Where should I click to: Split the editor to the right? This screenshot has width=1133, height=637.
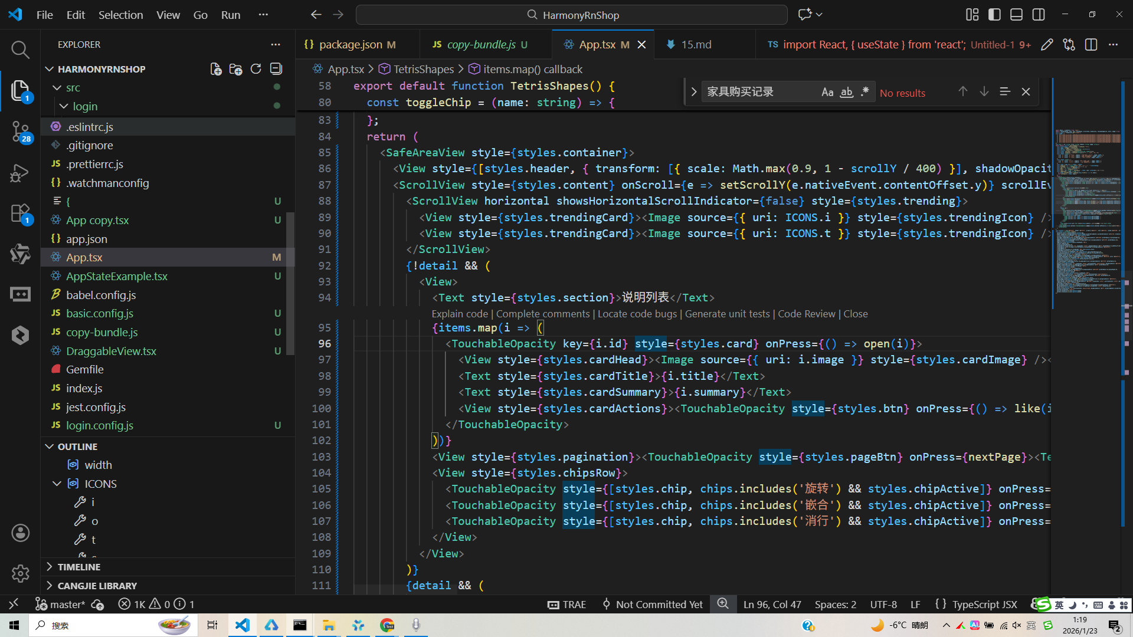(x=1091, y=45)
